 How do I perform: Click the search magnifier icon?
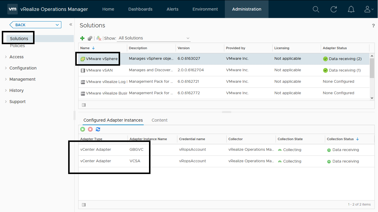(x=316, y=9)
